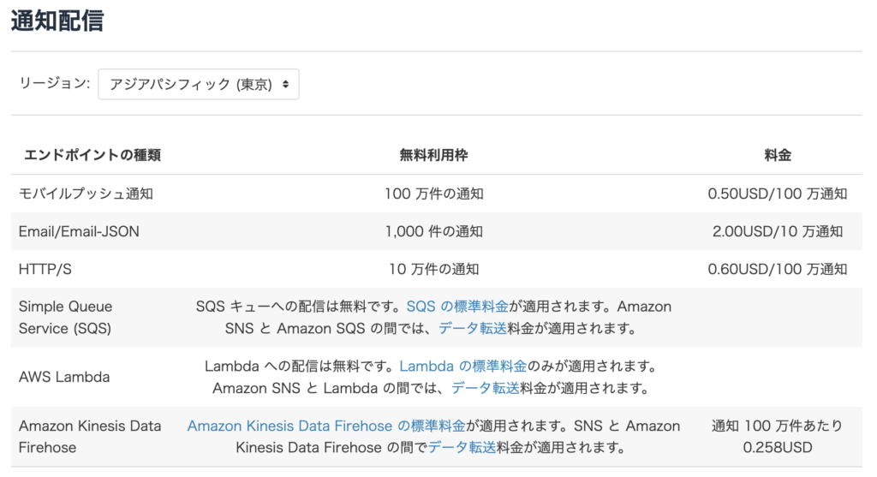Select the Simple Queue Service (SQS) row label
Screen dimensions: 877x477
pyautogui.click(x=65, y=318)
